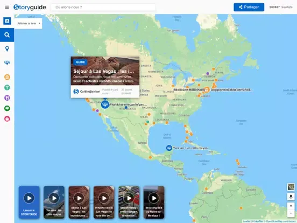
Task: Select the single map pin sidebar icon
Action: (x=7, y=48)
